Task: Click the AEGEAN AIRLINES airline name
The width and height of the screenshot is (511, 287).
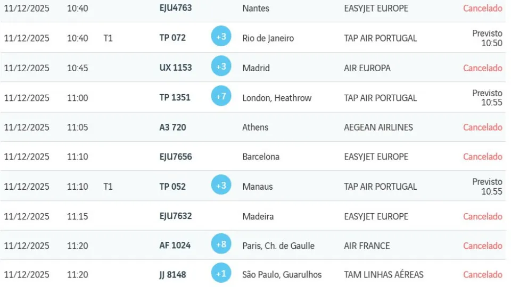Action: [378, 128]
